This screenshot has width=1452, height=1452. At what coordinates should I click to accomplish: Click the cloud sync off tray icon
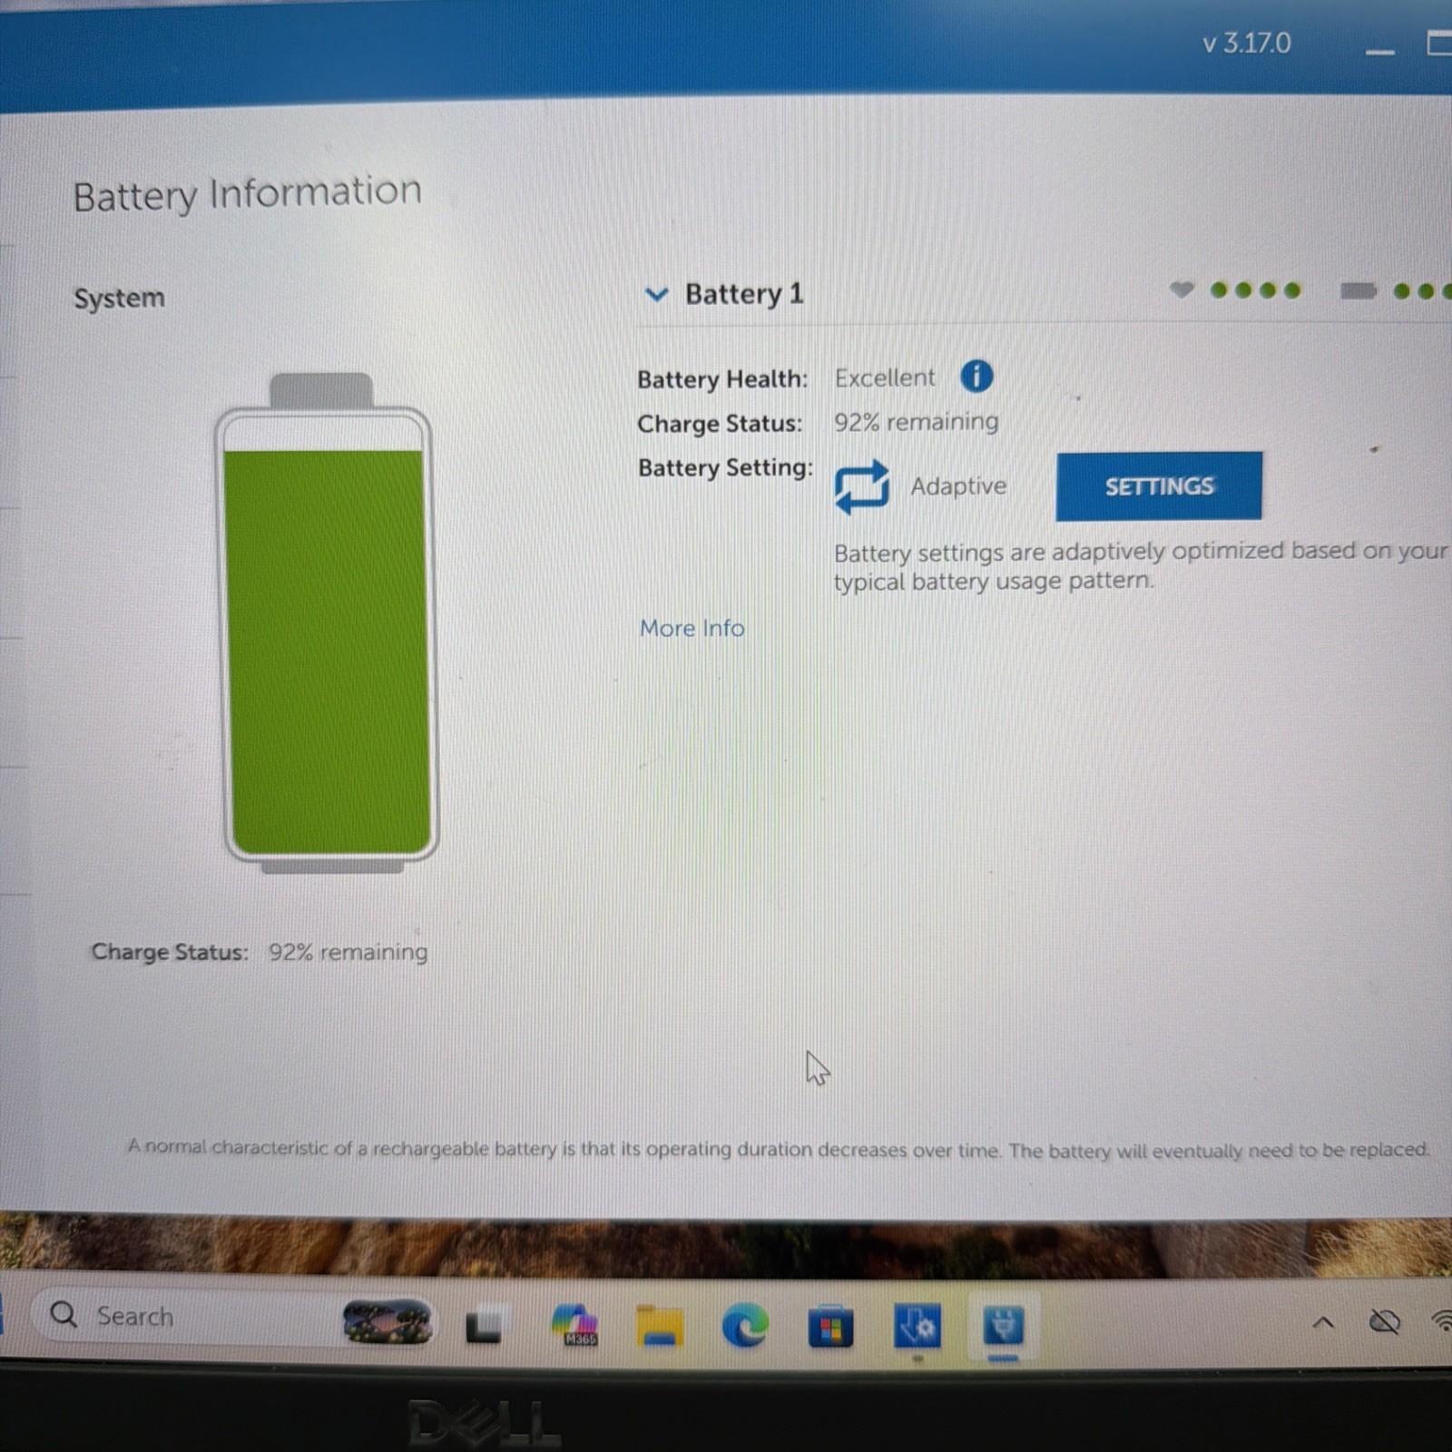[1385, 1322]
